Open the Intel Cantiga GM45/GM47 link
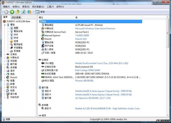This screenshot has width=171, height=123. tap(88, 70)
